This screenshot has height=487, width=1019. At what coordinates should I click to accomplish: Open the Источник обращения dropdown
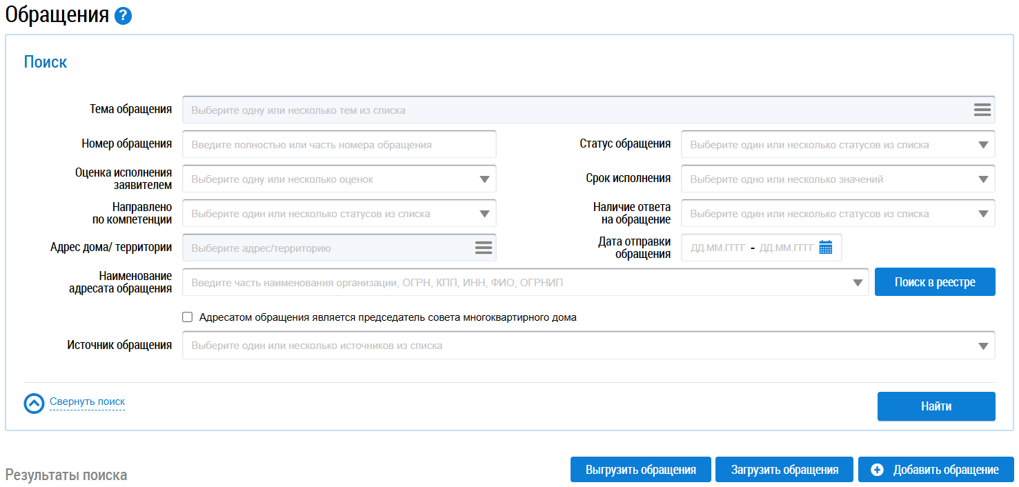(983, 346)
